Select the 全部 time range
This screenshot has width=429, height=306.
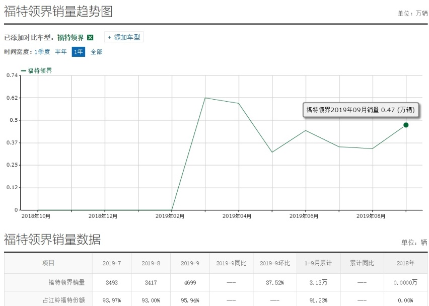tap(97, 52)
